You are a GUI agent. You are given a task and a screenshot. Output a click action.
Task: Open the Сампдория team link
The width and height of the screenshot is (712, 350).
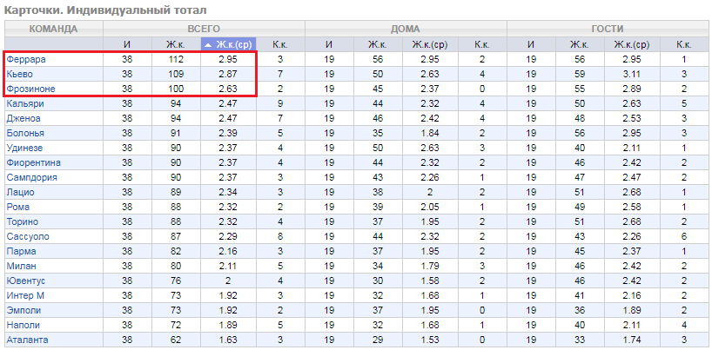pyautogui.click(x=32, y=177)
